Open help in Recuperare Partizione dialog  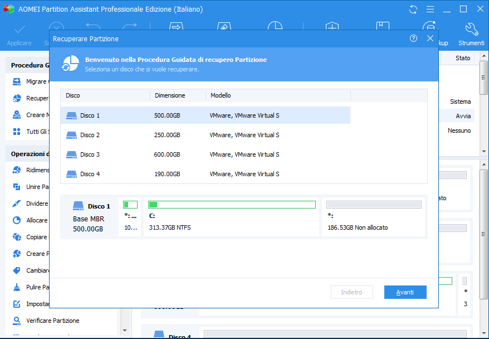pos(413,38)
